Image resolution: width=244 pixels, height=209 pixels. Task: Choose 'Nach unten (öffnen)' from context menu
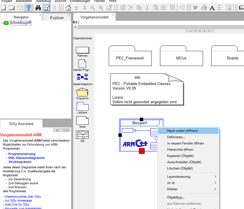tap(182, 131)
